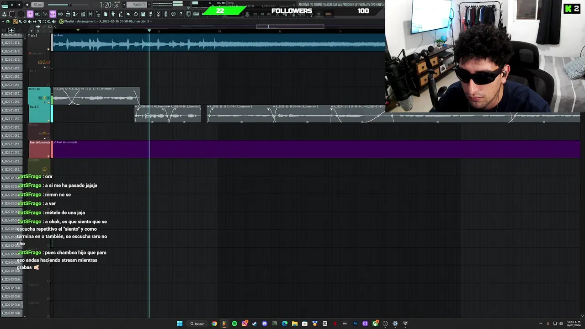This screenshot has height=329, width=585.
Task: Click the undo history circular arrow icon
Action: [x=135, y=14]
